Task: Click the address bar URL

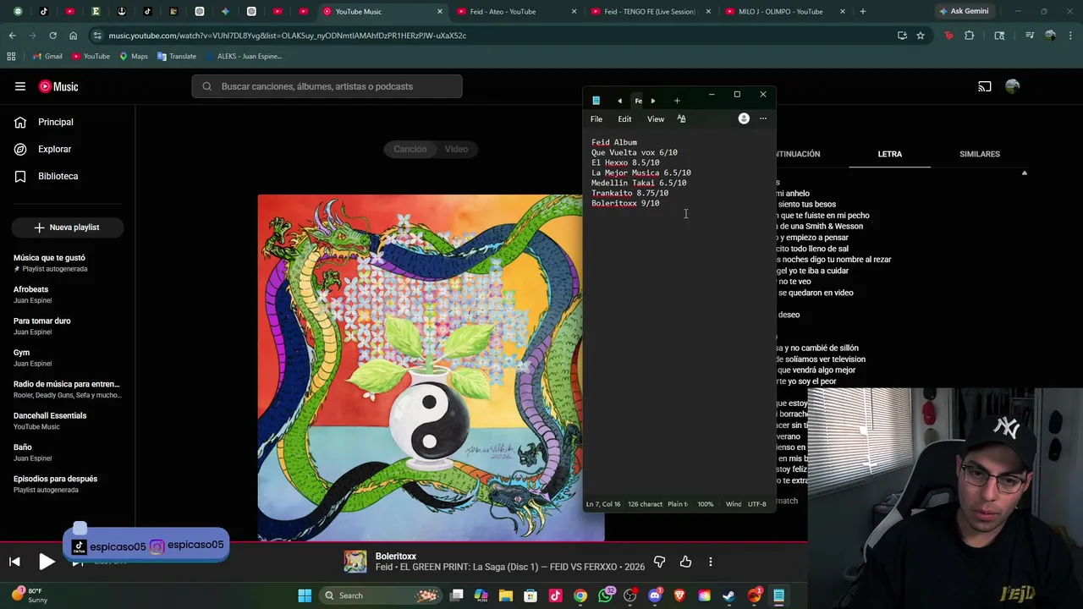Action: [x=288, y=36]
